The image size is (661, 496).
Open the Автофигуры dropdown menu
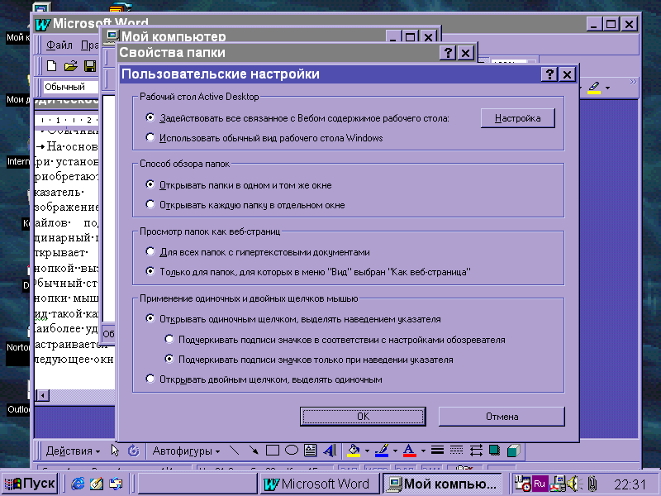(x=186, y=451)
